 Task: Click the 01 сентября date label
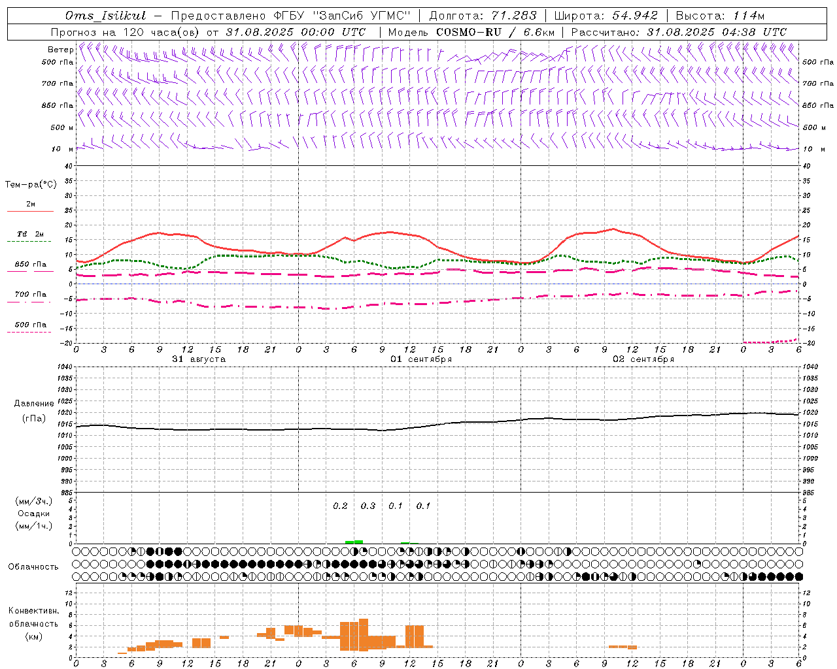421,359
